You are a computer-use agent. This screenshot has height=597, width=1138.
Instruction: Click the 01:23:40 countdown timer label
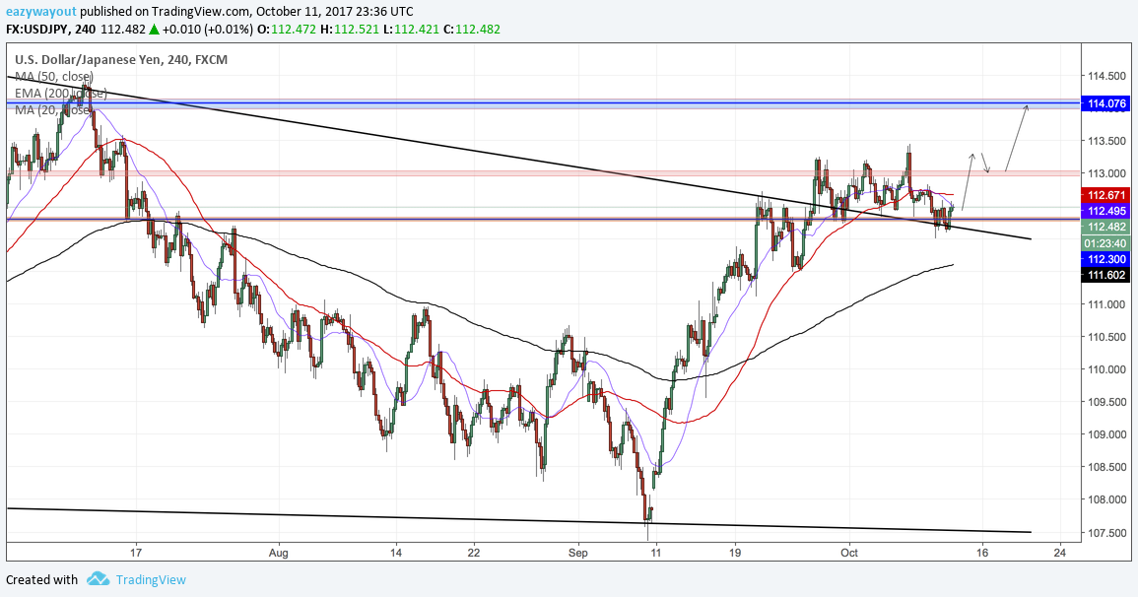point(1106,243)
